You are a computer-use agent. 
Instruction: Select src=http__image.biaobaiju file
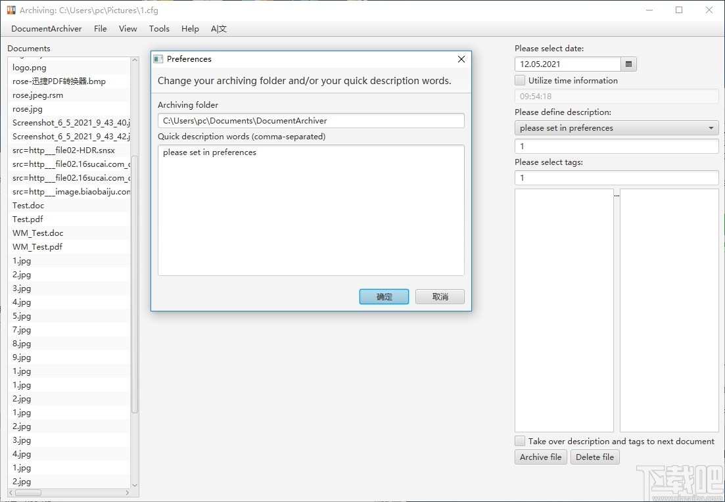point(70,192)
